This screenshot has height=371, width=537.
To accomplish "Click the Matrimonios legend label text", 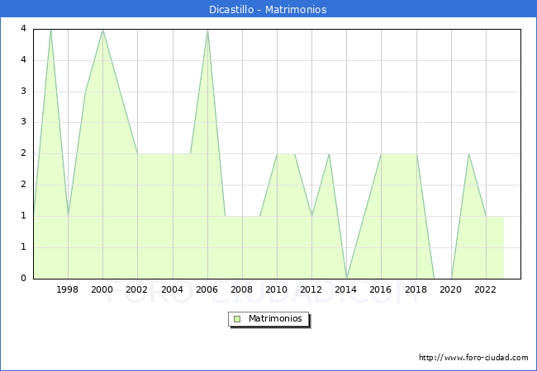I will point(273,318).
